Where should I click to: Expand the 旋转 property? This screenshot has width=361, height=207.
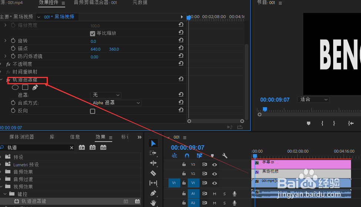click(5, 41)
